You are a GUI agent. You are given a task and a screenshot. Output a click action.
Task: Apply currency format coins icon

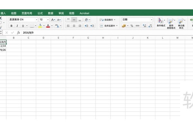click(124, 26)
